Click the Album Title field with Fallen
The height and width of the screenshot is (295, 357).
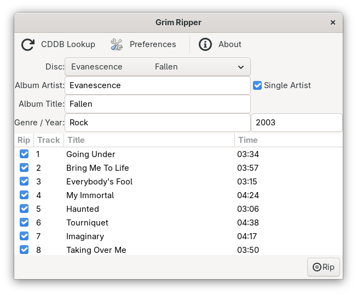(158, 104)
